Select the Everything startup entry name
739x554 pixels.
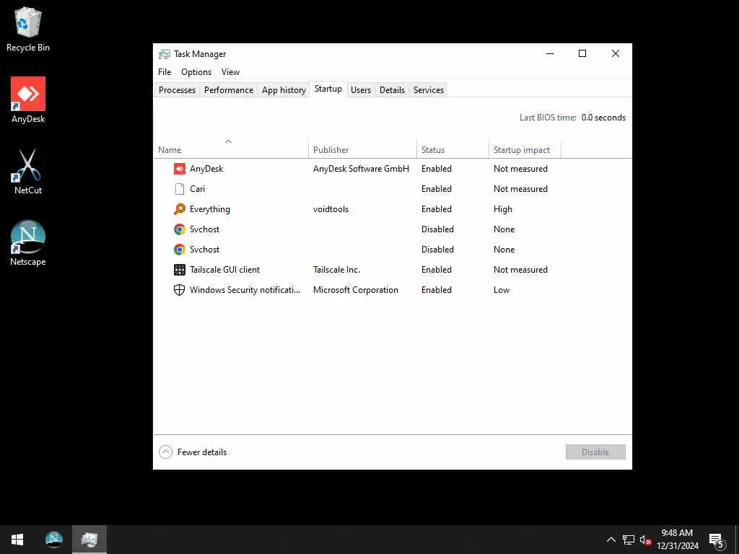coord(210,209)
